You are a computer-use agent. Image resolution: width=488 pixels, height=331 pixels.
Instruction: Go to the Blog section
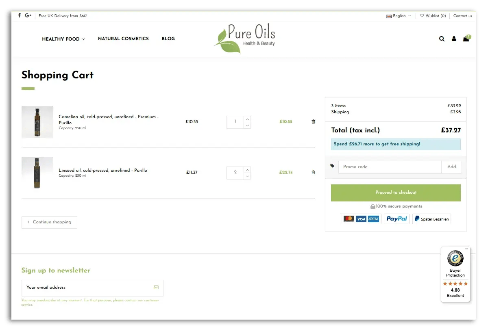click(x=168, y=39)
